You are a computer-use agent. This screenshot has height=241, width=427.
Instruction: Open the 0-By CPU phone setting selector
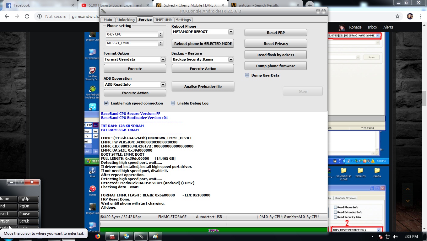[x=134, y=34]
